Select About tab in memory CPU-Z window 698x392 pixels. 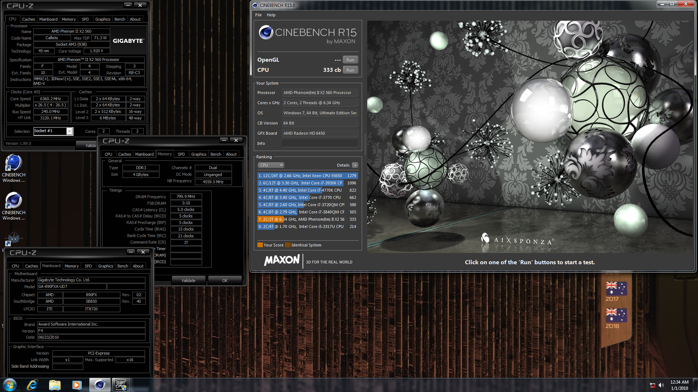point(231,154)
